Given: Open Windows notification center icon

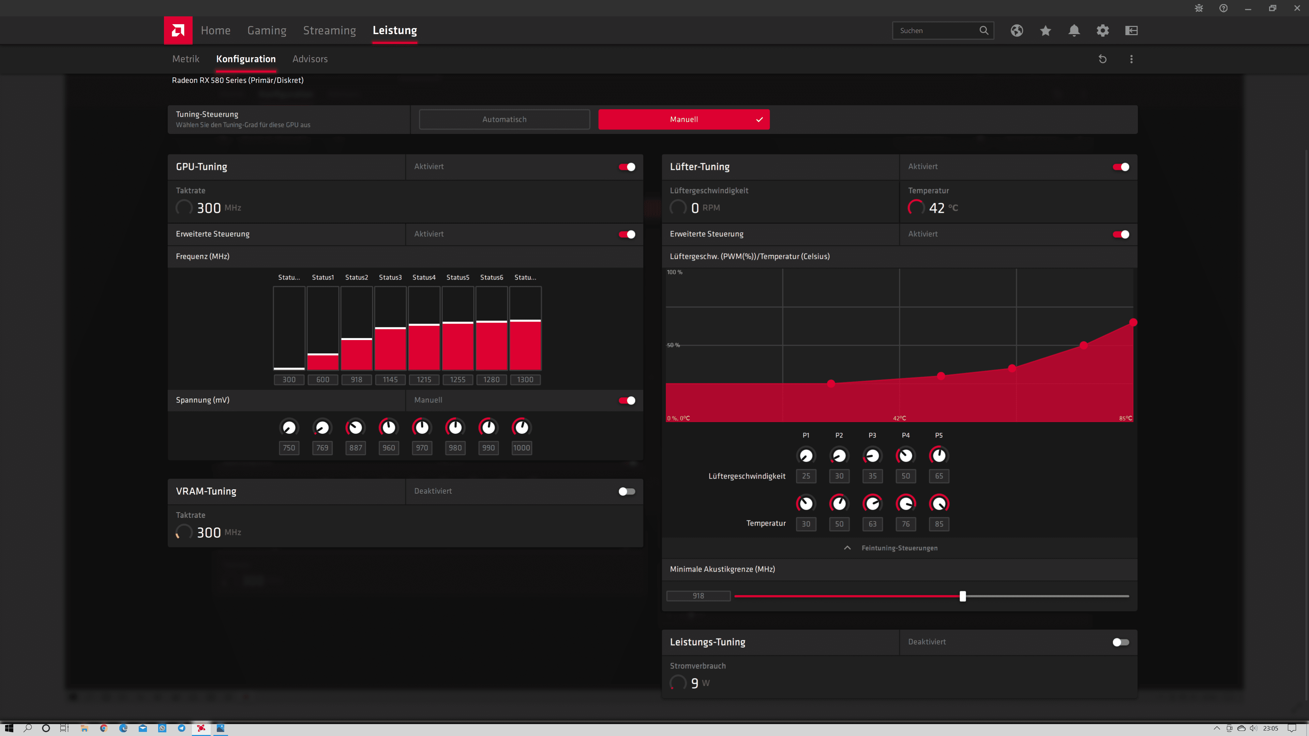Looking at the screenshot, I should pos(1292,728).
